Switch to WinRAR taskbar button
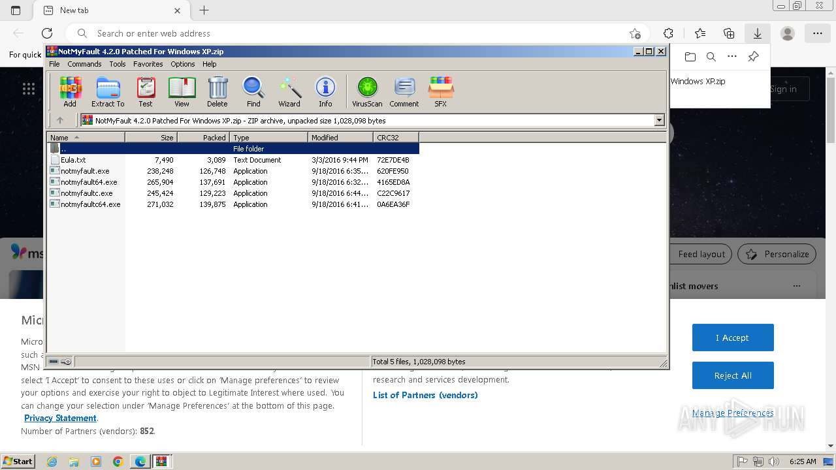 [161, 462]
